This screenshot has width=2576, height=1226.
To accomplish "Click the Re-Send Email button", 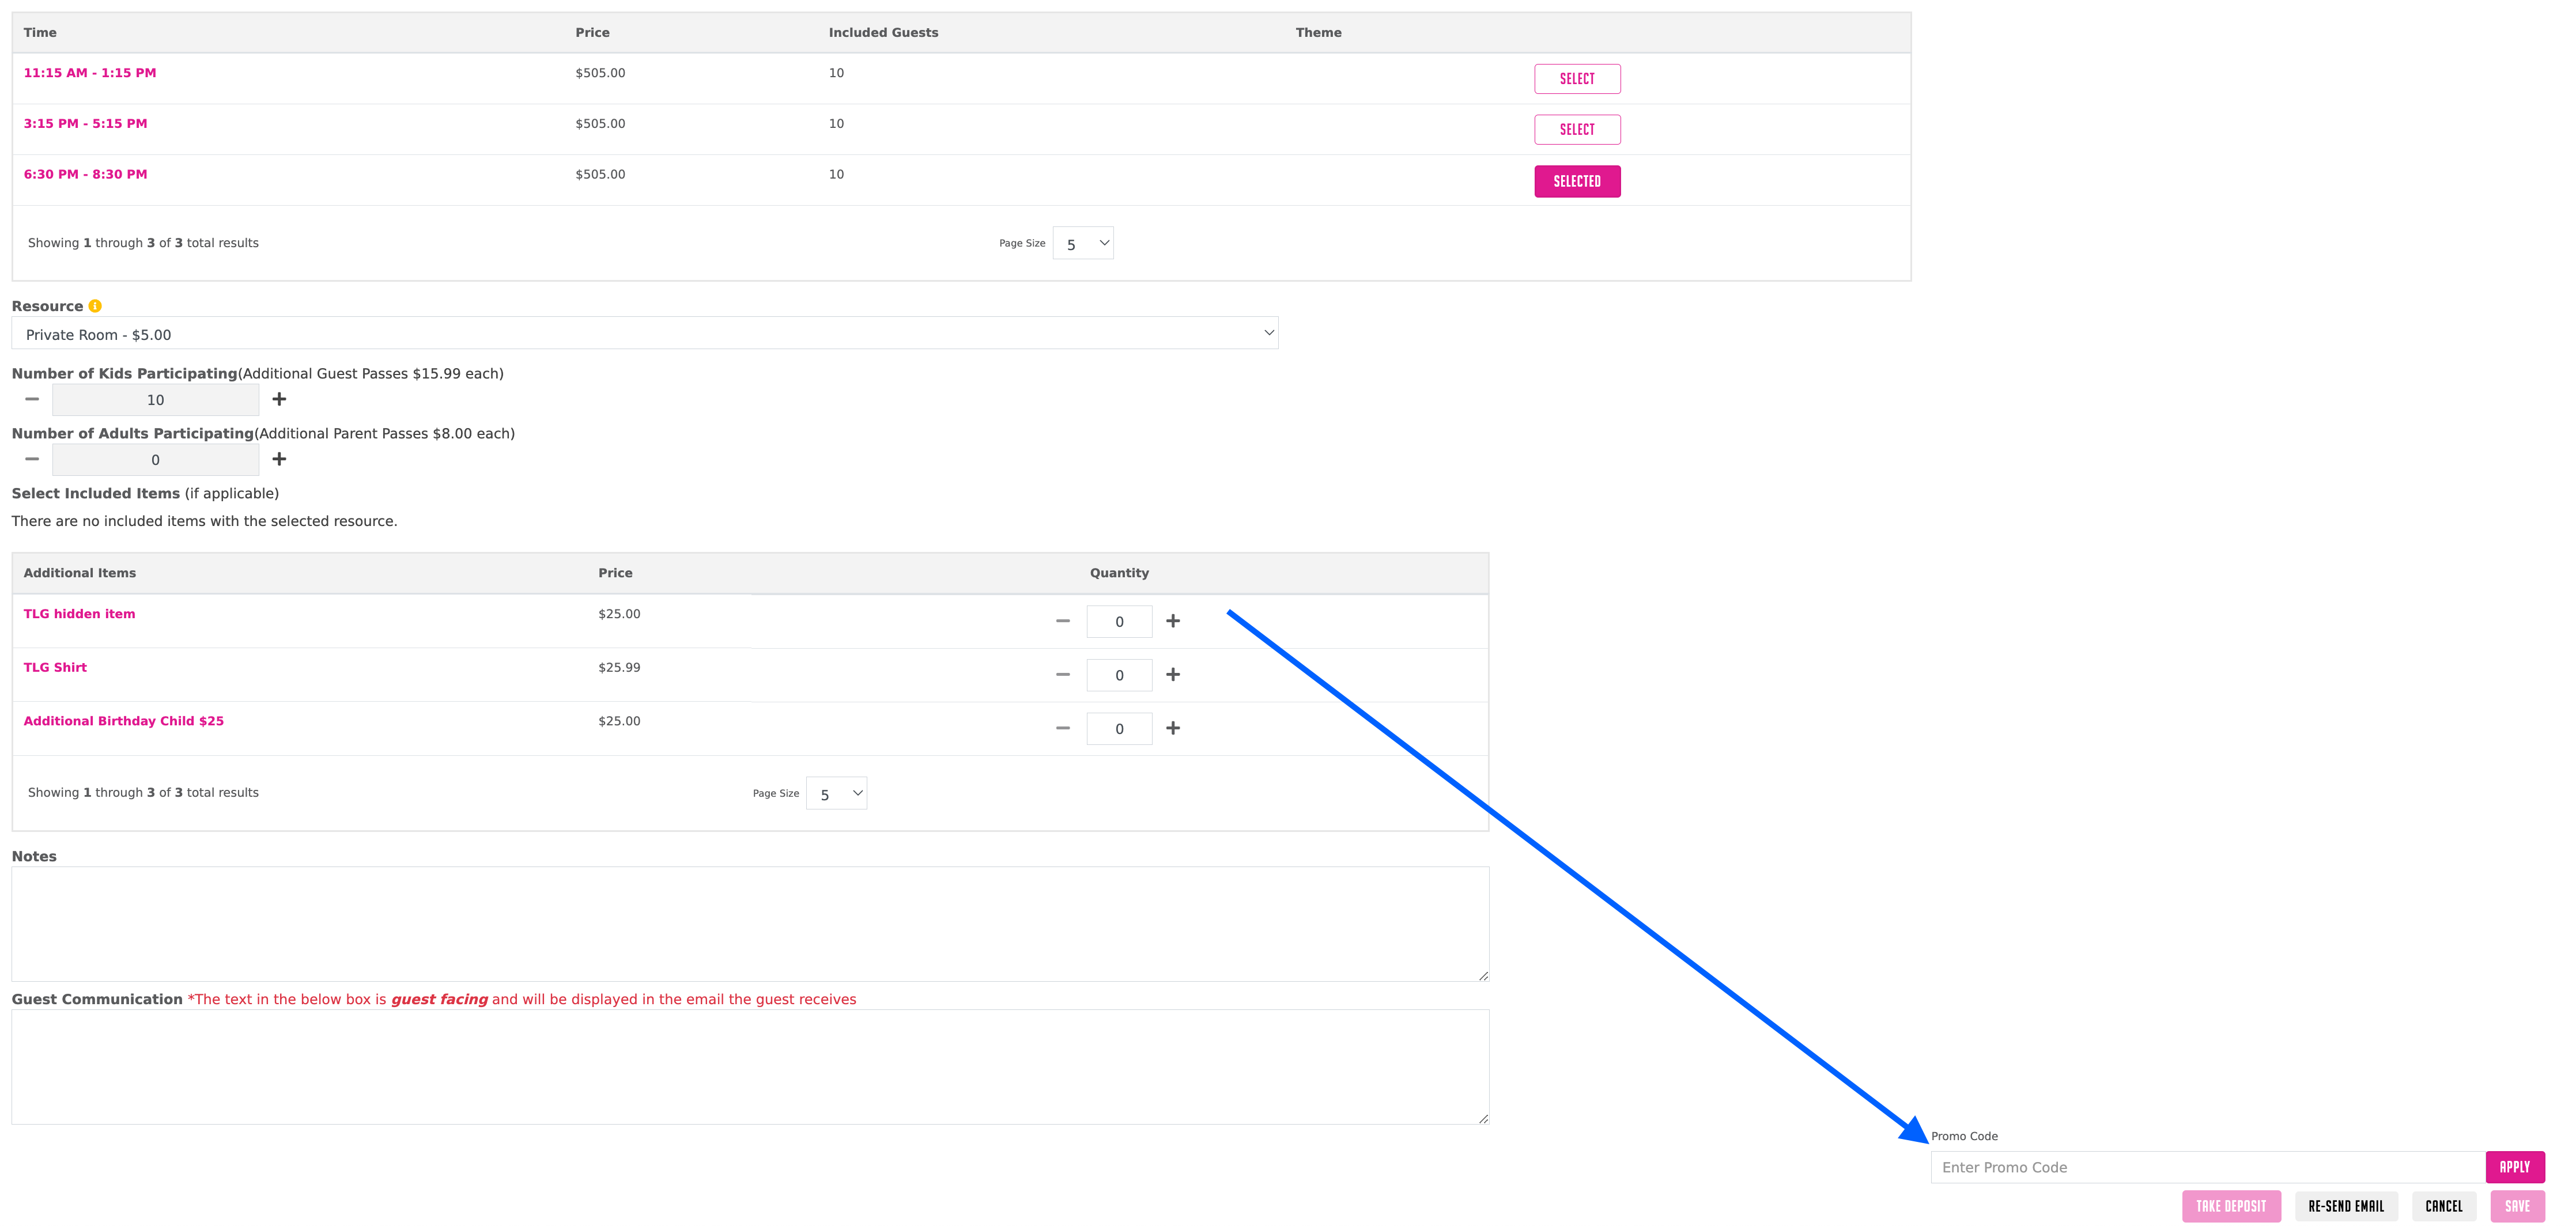I will pyautogui.click(x=2345, y=1206).
